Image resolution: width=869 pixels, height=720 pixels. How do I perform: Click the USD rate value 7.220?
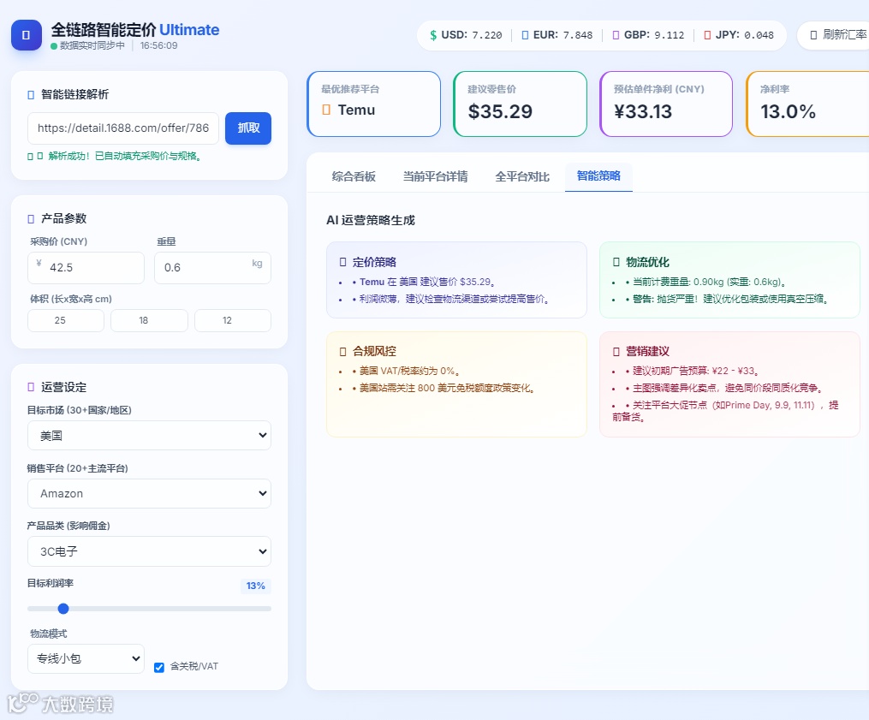click(x=487, y=35)
